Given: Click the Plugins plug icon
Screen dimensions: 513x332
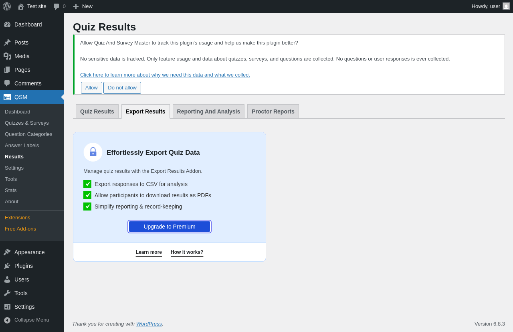Looking at the screenshot, I should [7, 266].
